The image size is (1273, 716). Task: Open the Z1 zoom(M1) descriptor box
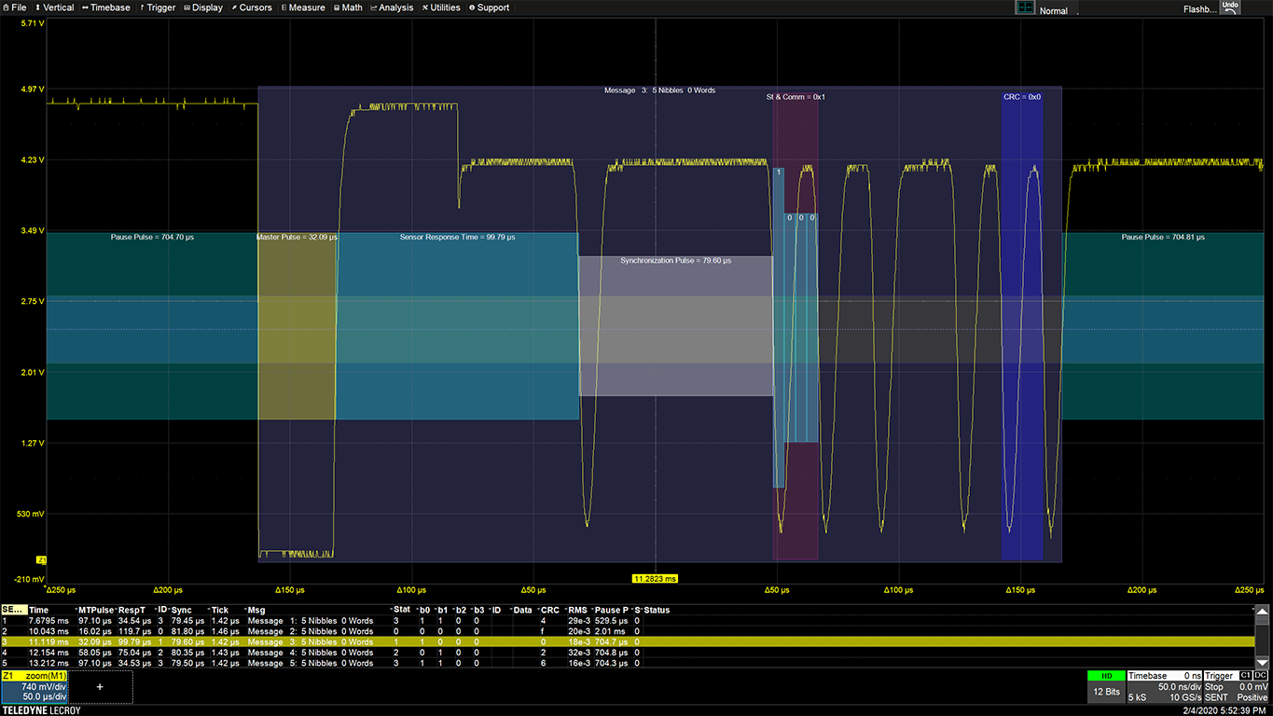35,686
